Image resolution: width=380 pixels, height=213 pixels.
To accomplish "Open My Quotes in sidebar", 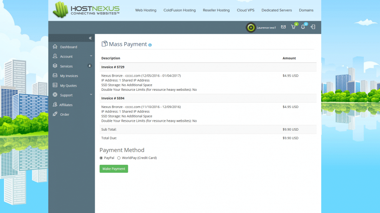I will tap(68, 85).
